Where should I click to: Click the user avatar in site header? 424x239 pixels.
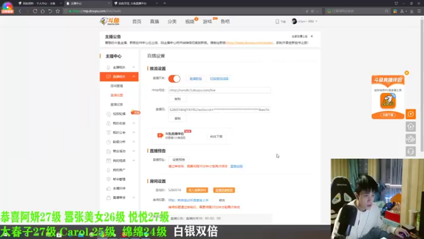pyautogui.click(x=294, y=21)
